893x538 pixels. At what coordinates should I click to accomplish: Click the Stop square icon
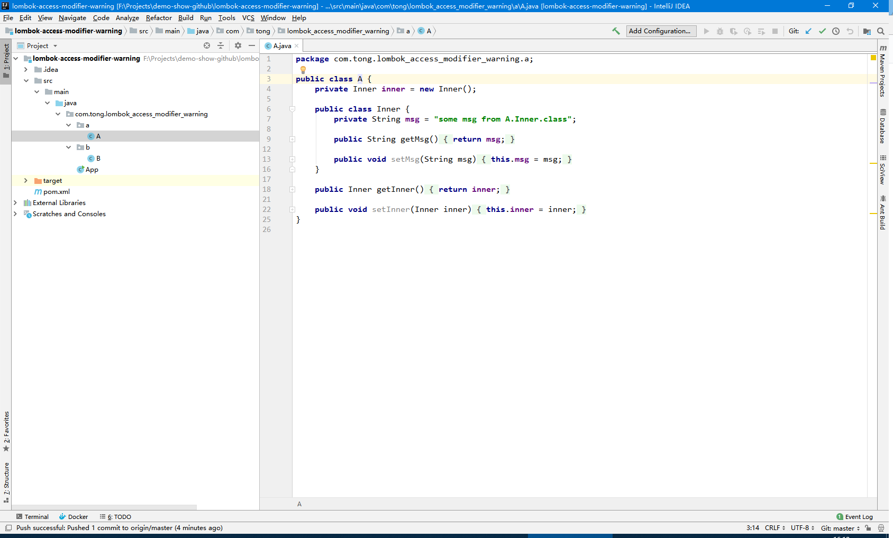click(x=775, y=31)
